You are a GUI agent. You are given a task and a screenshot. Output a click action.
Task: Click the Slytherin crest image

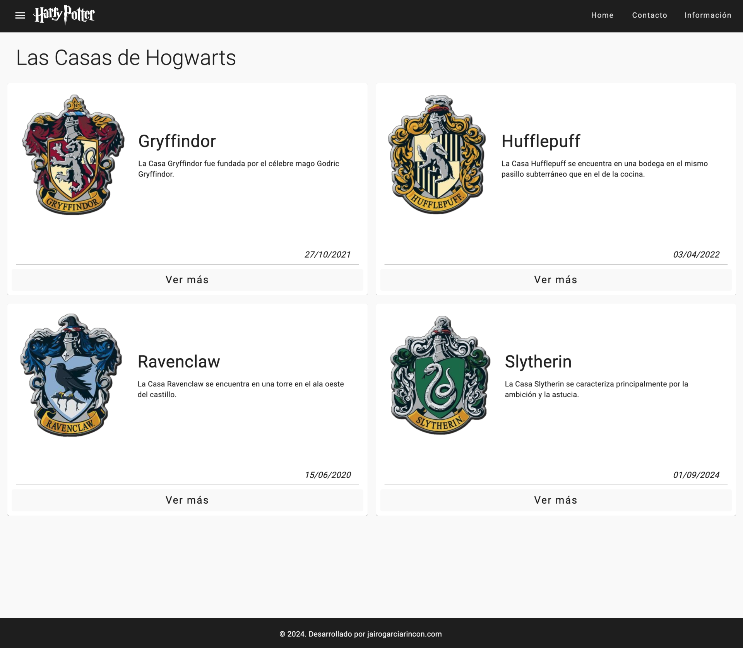tap(440, 375)
